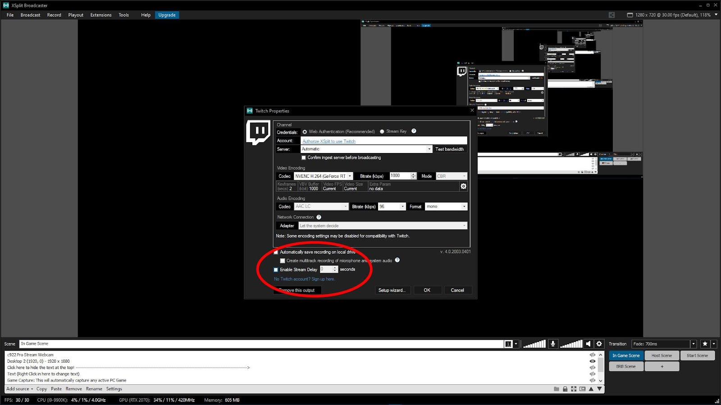Open video encoding settings gear
Screen dimensions: 721x405
coord(463,186)
